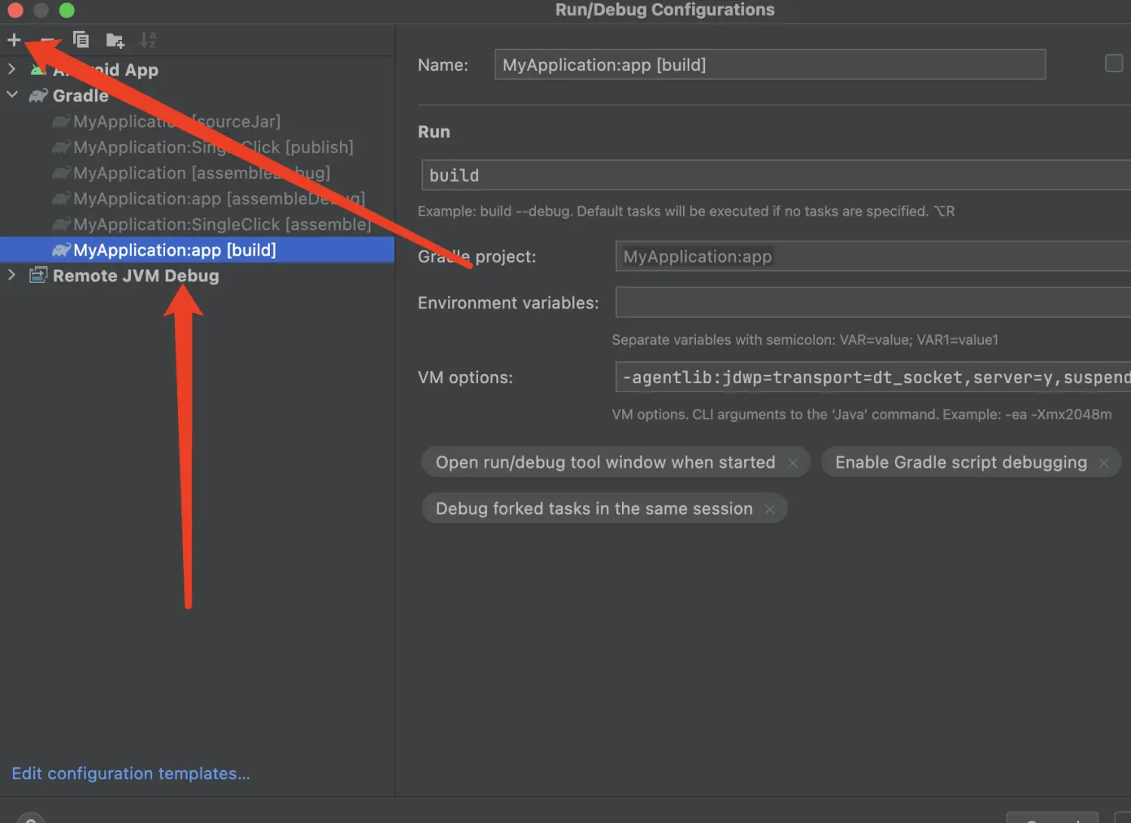Click the Name text field
1131x823 pixels.
click(769, 65)
